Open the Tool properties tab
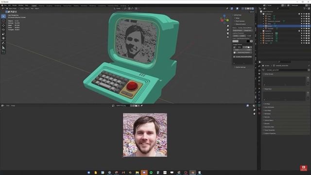311x175 pixels. (259, 66)
